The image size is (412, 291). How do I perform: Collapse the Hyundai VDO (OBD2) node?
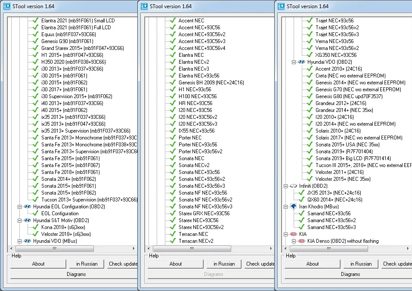click(294, 62)
